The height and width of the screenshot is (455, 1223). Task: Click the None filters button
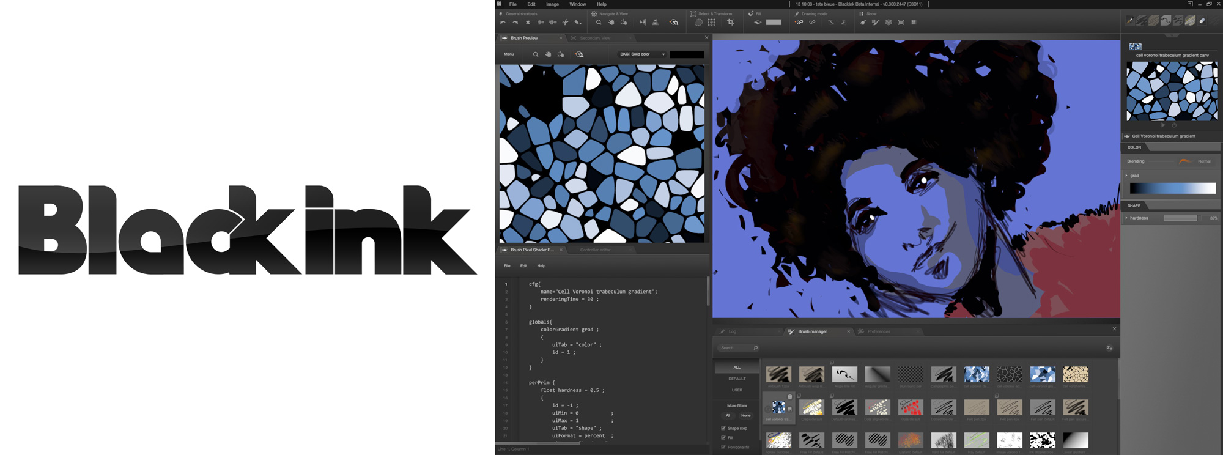click(x=745, y=415)
